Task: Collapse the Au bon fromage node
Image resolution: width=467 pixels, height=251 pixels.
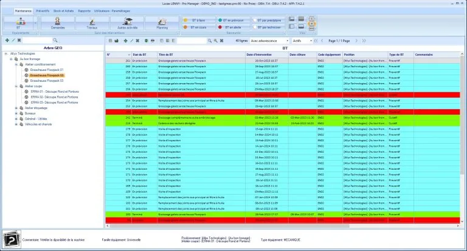Action: [x=12, y=59]
